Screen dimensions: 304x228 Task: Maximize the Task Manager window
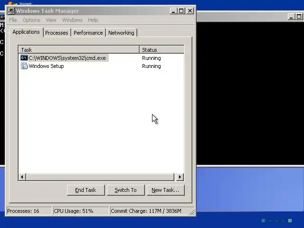[181, 11]
